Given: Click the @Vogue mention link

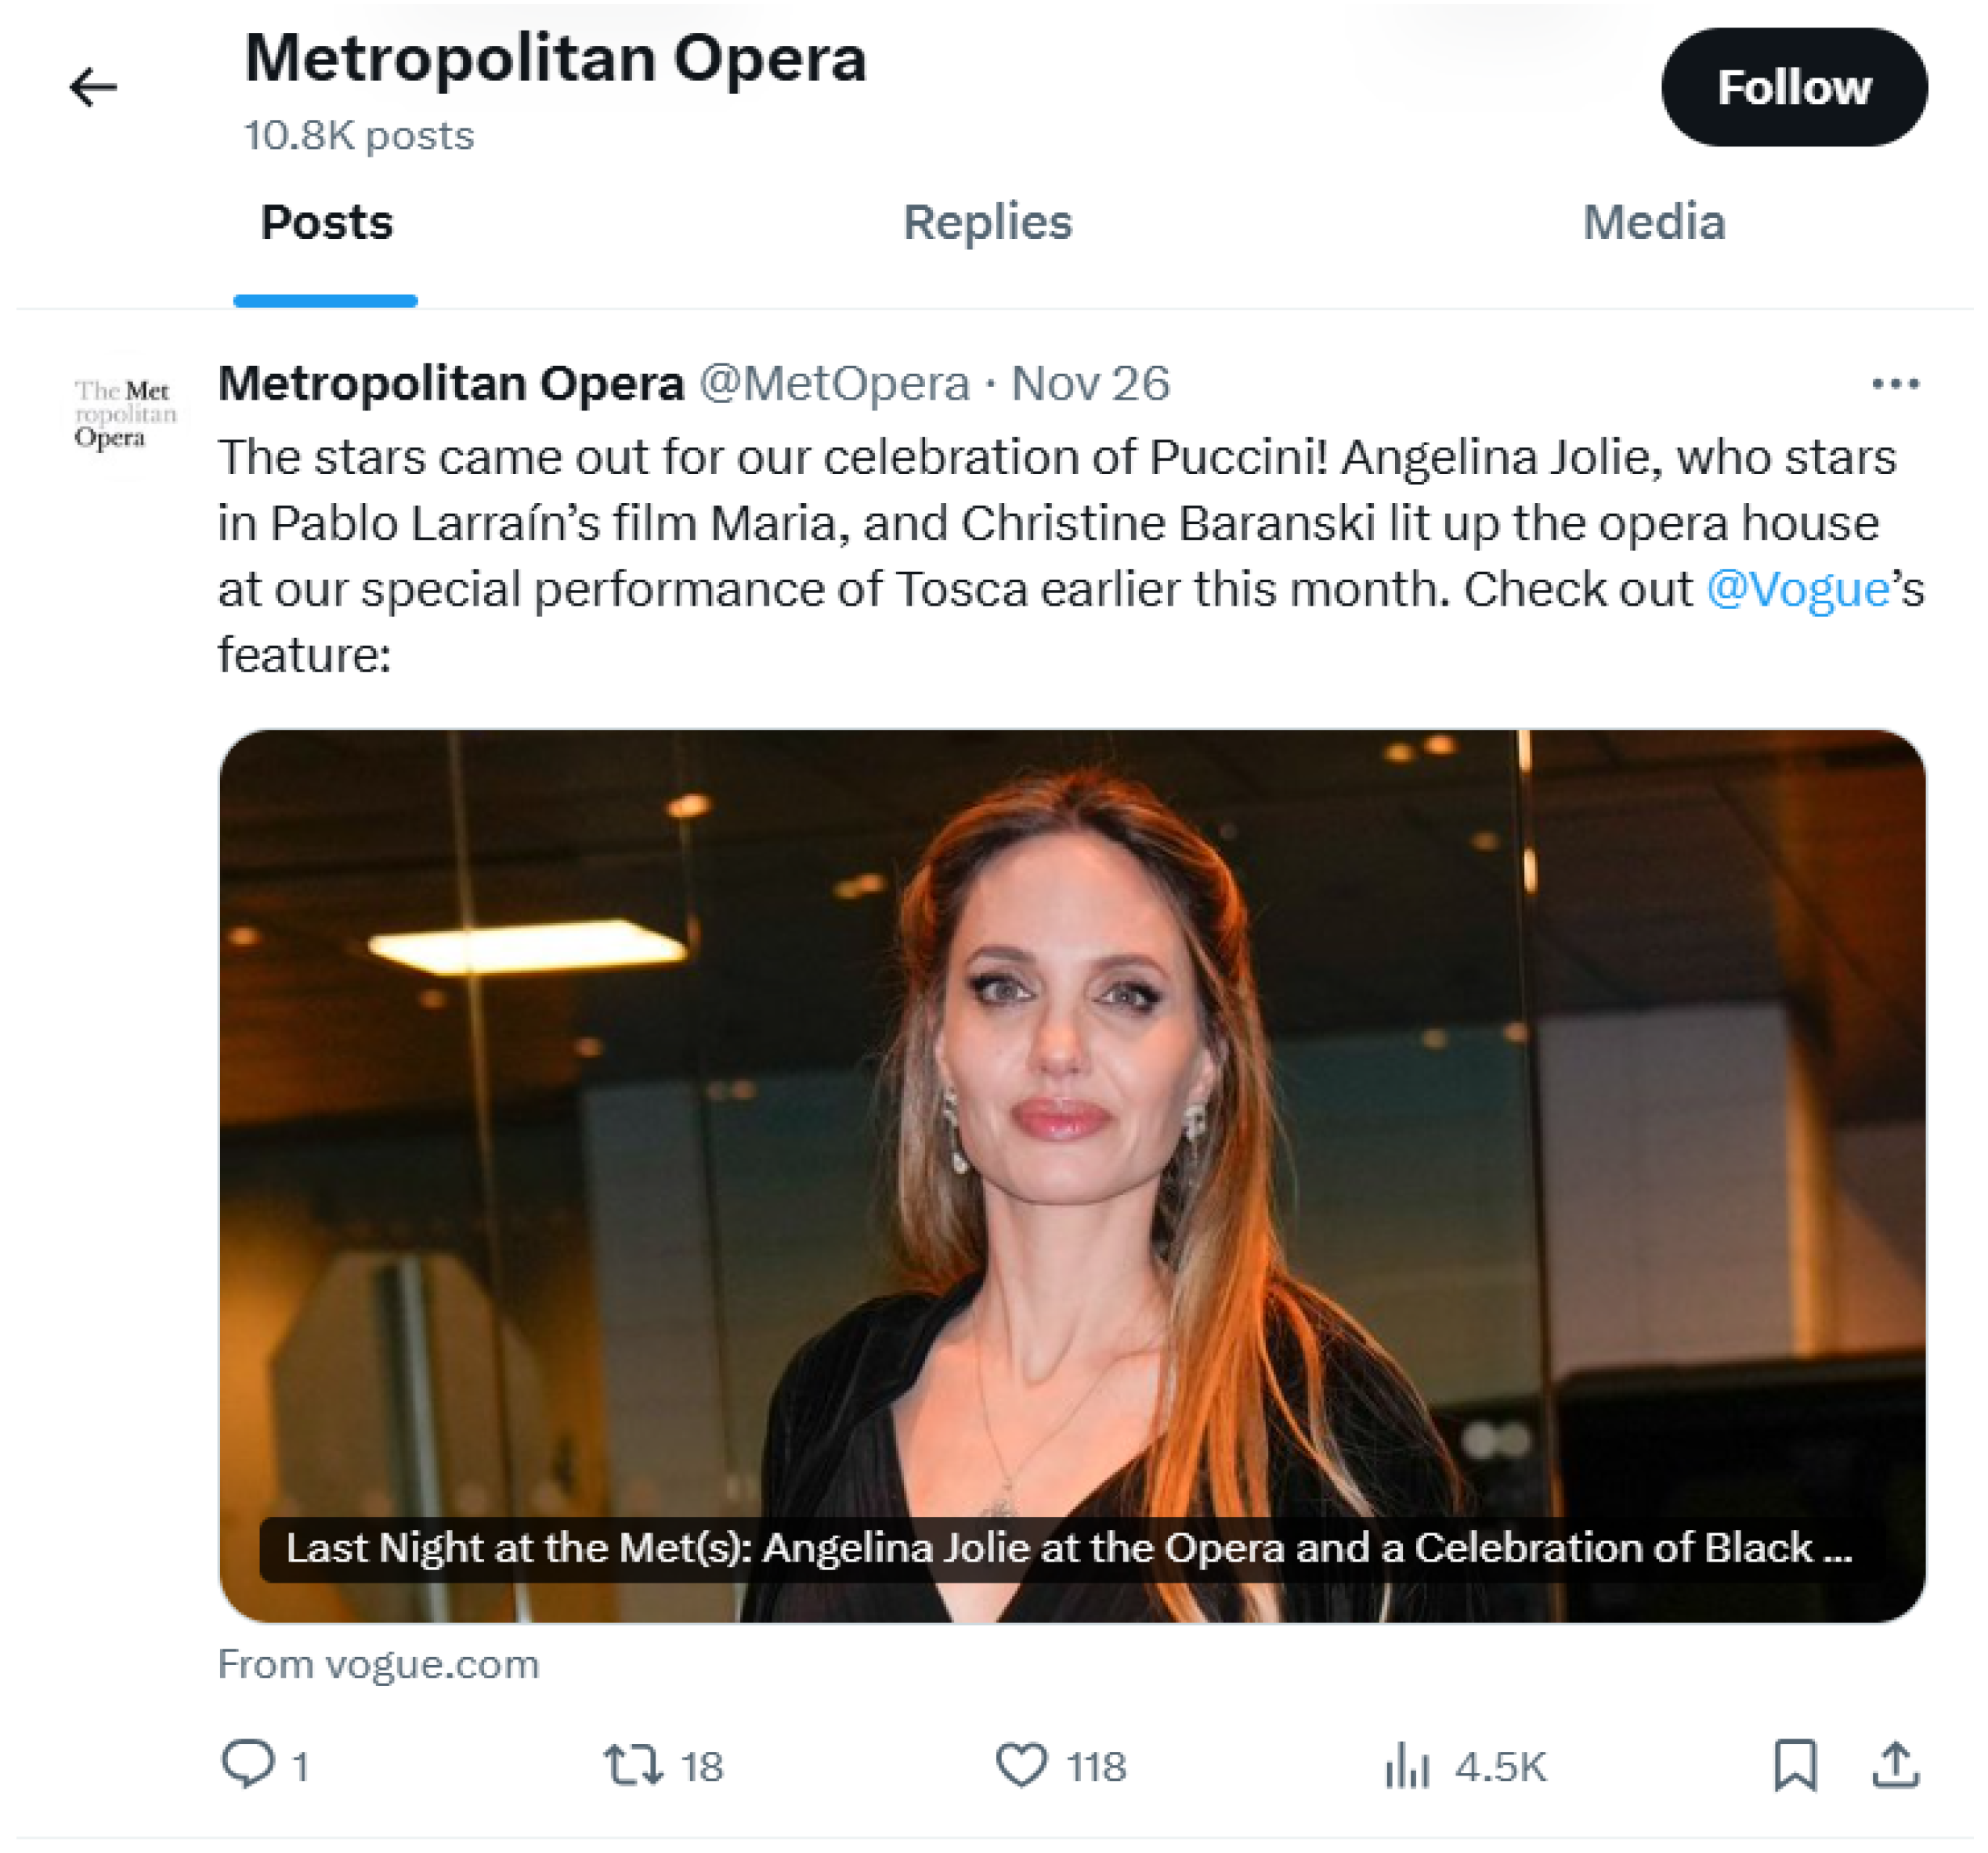Looking at the screenshot, I should click(1797, 589).
